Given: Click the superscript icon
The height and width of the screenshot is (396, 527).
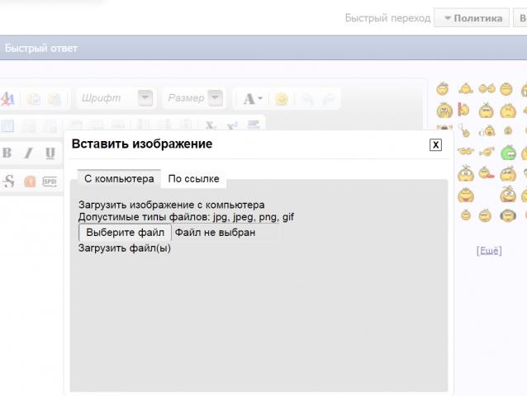Looking at the screenshot, I should pos(232,125).
